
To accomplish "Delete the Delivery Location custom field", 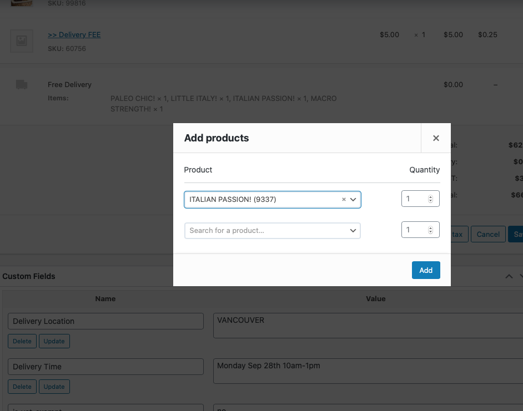I will coord(22,341).
